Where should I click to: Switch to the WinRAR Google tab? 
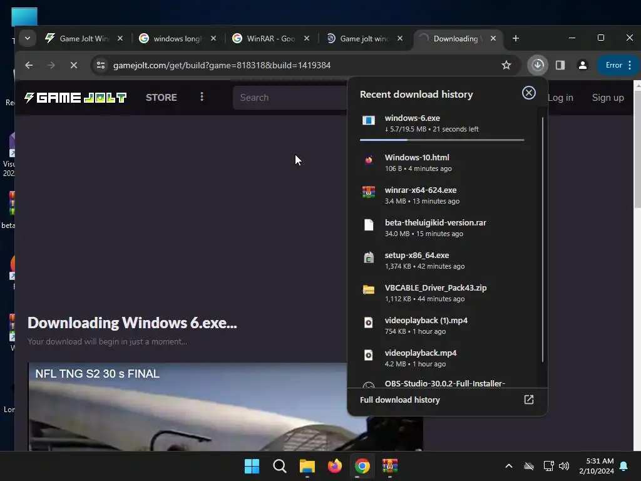pyautogui.click(x=270, y=38)
